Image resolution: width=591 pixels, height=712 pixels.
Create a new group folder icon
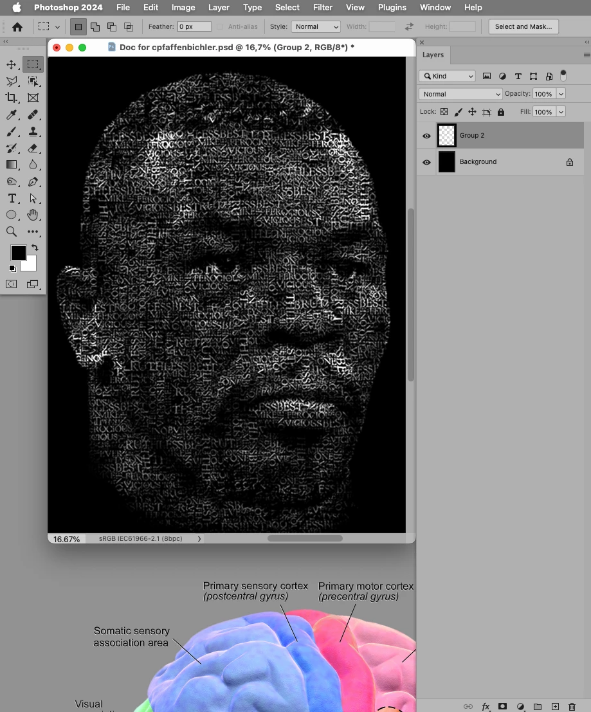538,707
